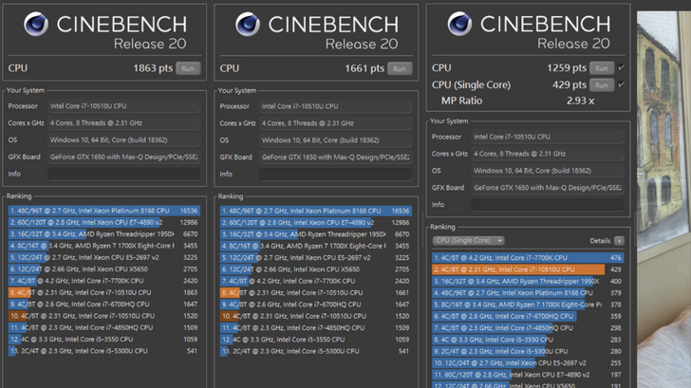Click the Cinebench logo above the 1863 pts score
This screenshot has width=691, height=388.
pos(36,26)
